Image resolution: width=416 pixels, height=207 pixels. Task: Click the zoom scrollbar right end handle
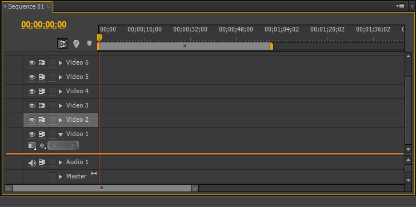tap(195, 188)
